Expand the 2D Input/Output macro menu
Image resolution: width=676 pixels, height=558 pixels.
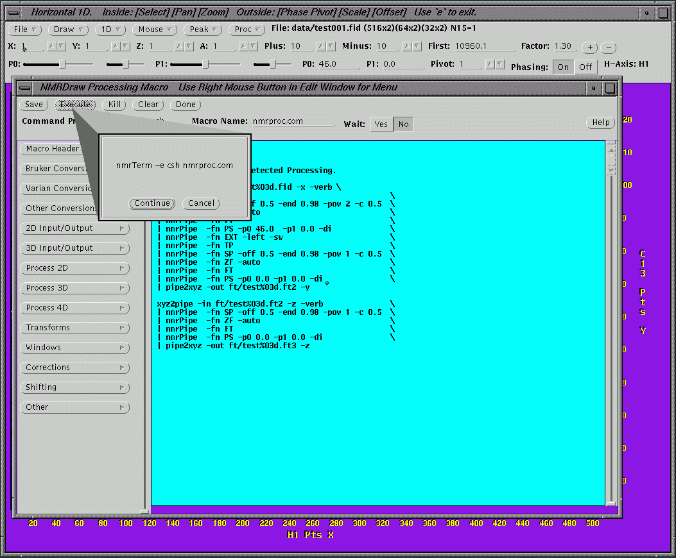point(74,228)
